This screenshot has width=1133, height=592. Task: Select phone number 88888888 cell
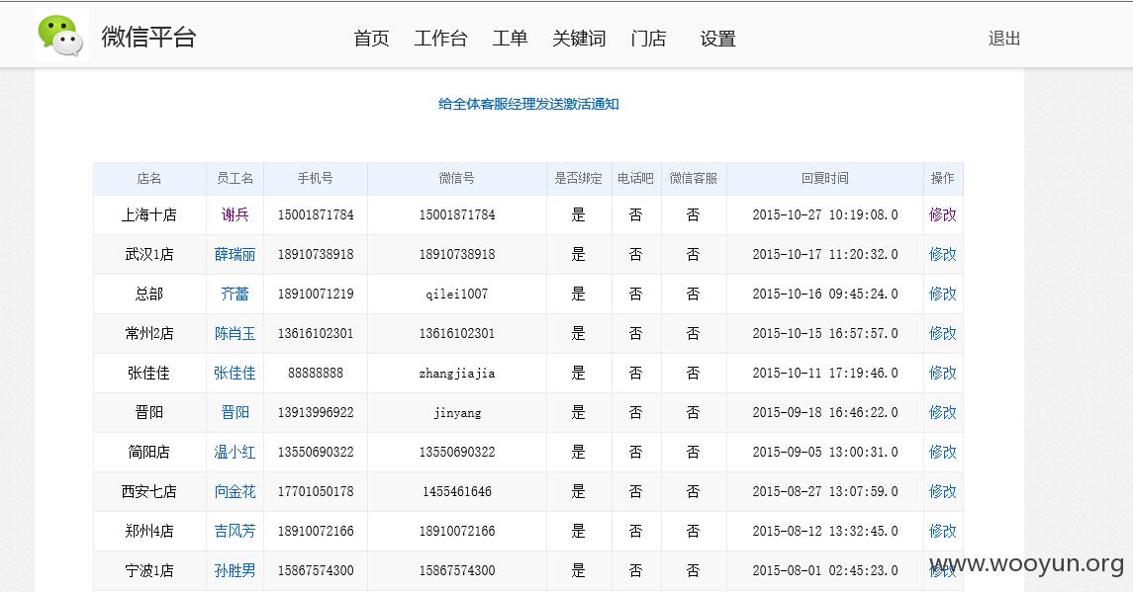coord(315,374)
